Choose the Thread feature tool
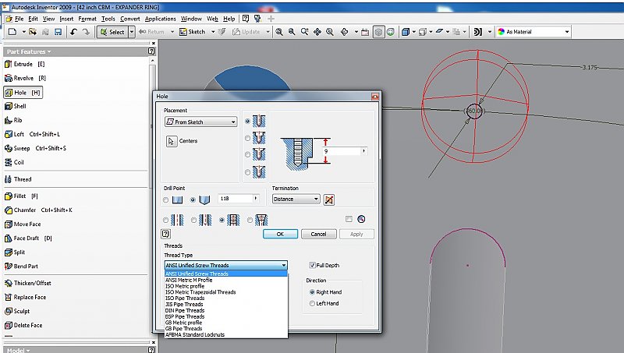Image resolution: width=624 pixels, height=353 pixels. click(x=18, y=179)
